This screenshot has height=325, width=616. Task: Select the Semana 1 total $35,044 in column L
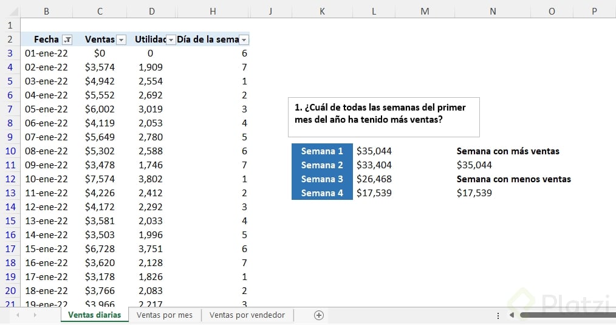(x=374, y=151)
